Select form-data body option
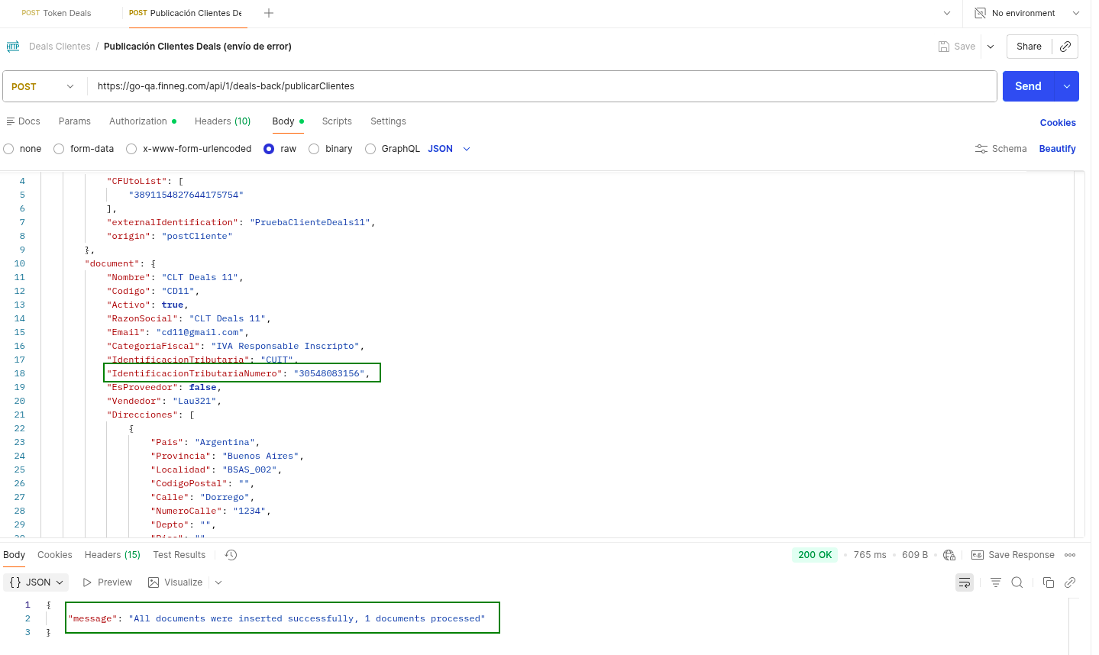Image resolution: width=1099 pixels, height=655 pixels. pyautogui.click(x=59, y=149)
